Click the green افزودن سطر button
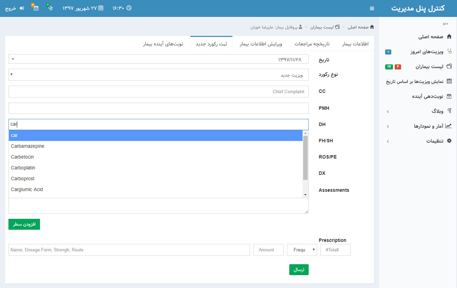The image size is (457, 288). (x=24, y=224)
